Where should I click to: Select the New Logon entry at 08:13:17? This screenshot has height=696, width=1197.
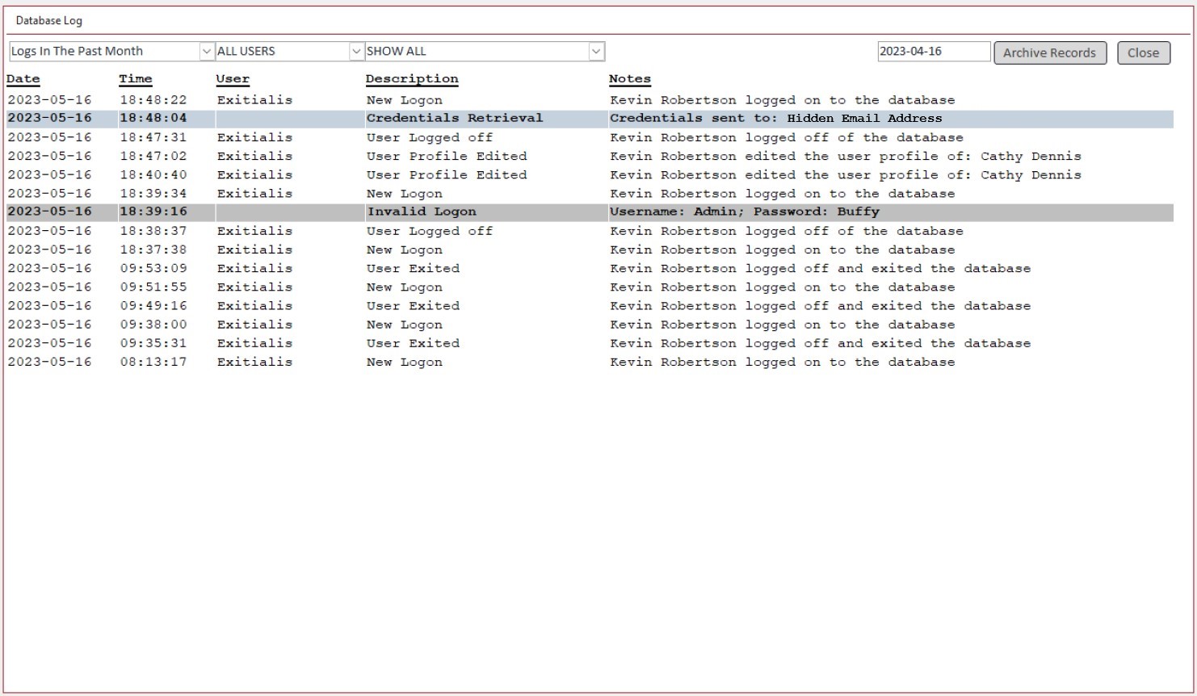(x=404, y=362)
